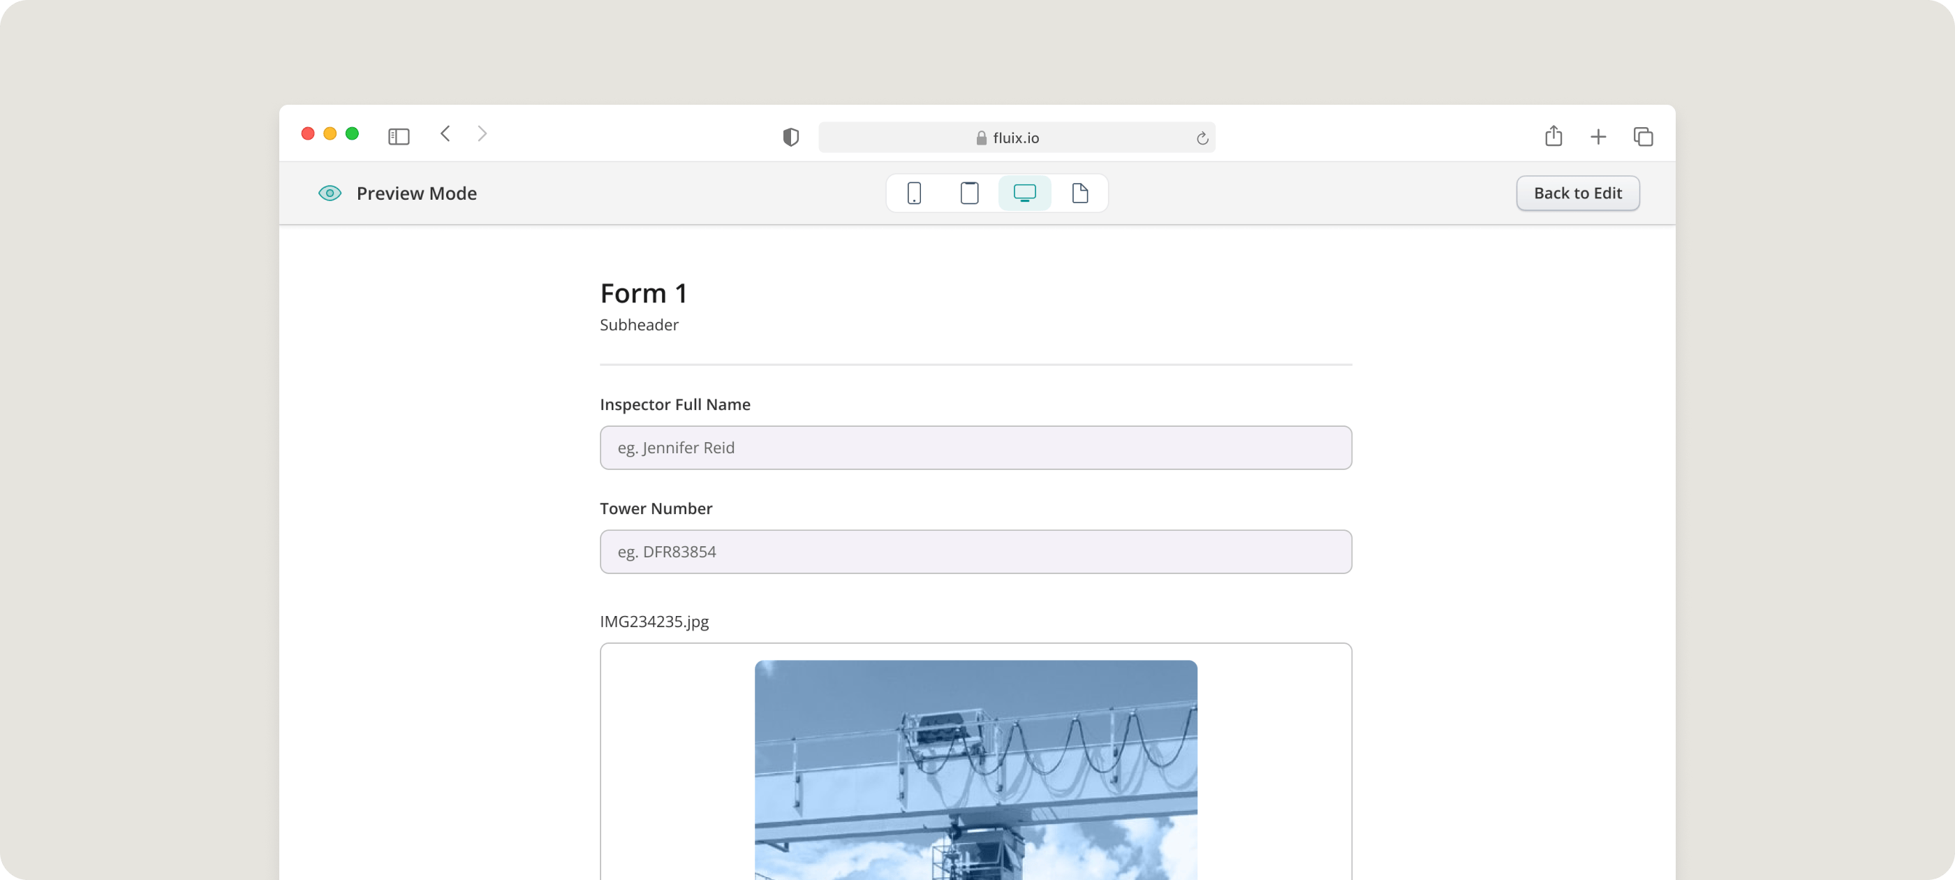The image size is (1955, 880).
Task: Toggle the browser sidebar
Action: [399, 137]
